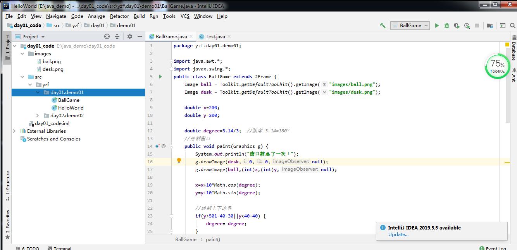Click the Locate/Select Opened File target icon
Viewport: 517px width, 250px height.
[x=107, y=36]
